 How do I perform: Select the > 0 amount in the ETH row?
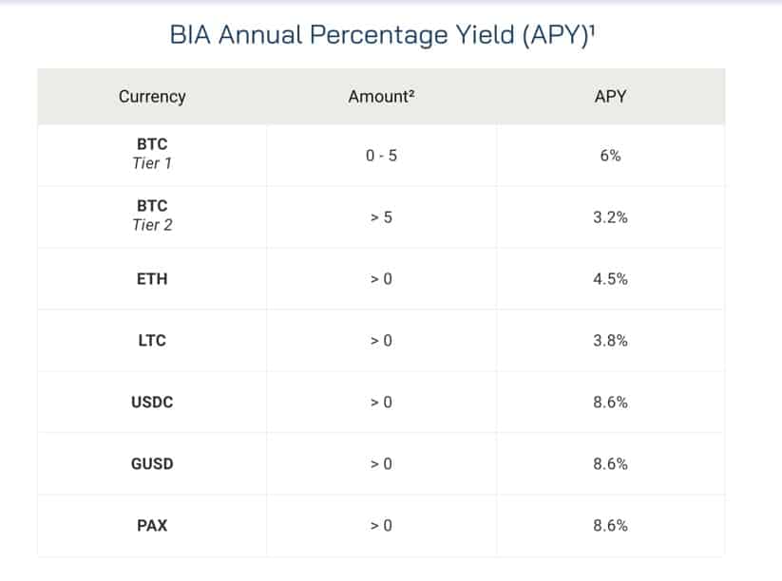click(x=381, y=279)
